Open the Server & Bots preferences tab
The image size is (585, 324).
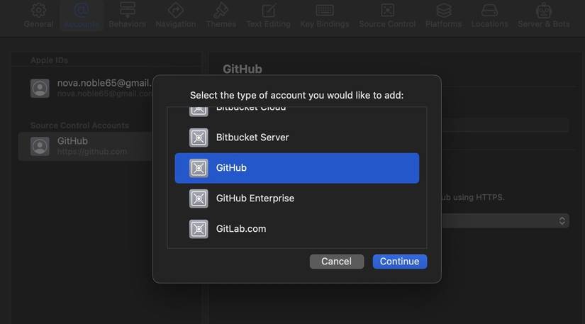[544, 16]
